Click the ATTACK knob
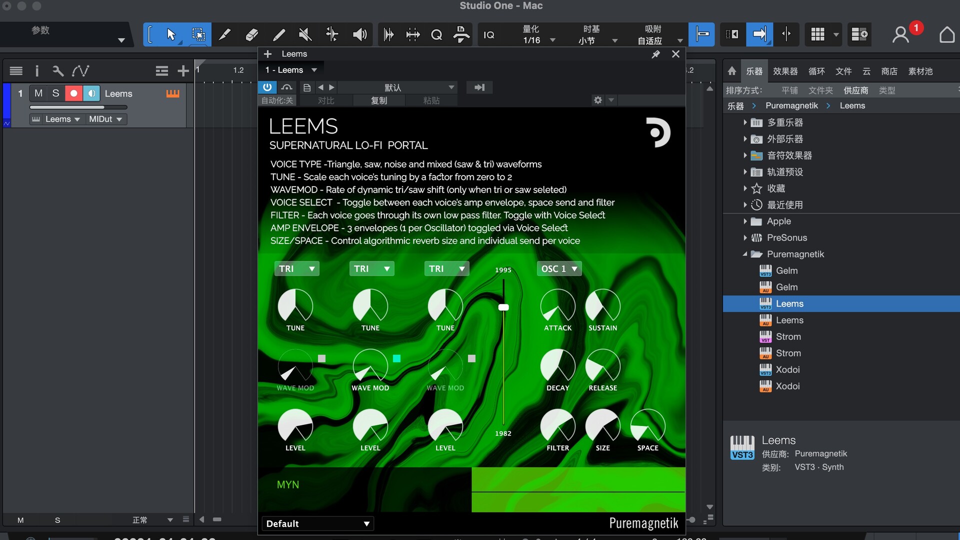The width and height of the screenshot is (960, 540). tap(557, 306)
